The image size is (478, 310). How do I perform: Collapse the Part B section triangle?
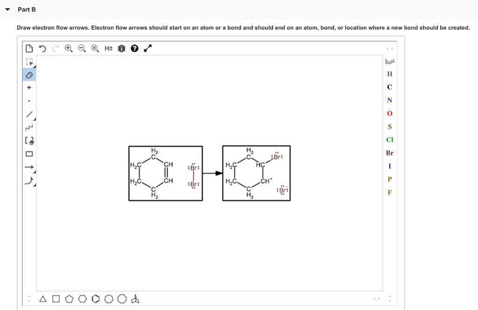pyautogui.click(x=6, y=8)
